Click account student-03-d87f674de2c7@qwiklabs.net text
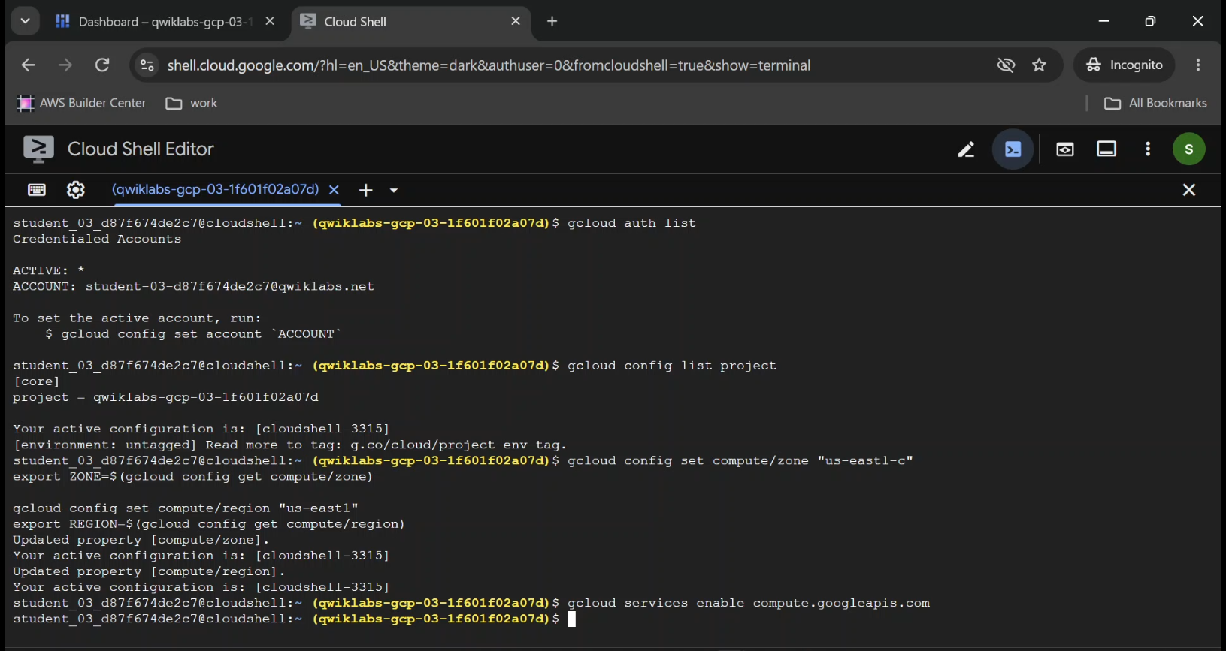Screen dimensions: 1226x651 [x=230, y=286]
